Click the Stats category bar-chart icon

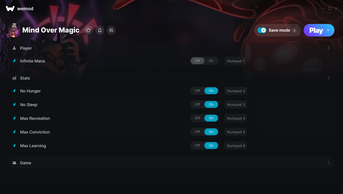(x=14, y=78)
